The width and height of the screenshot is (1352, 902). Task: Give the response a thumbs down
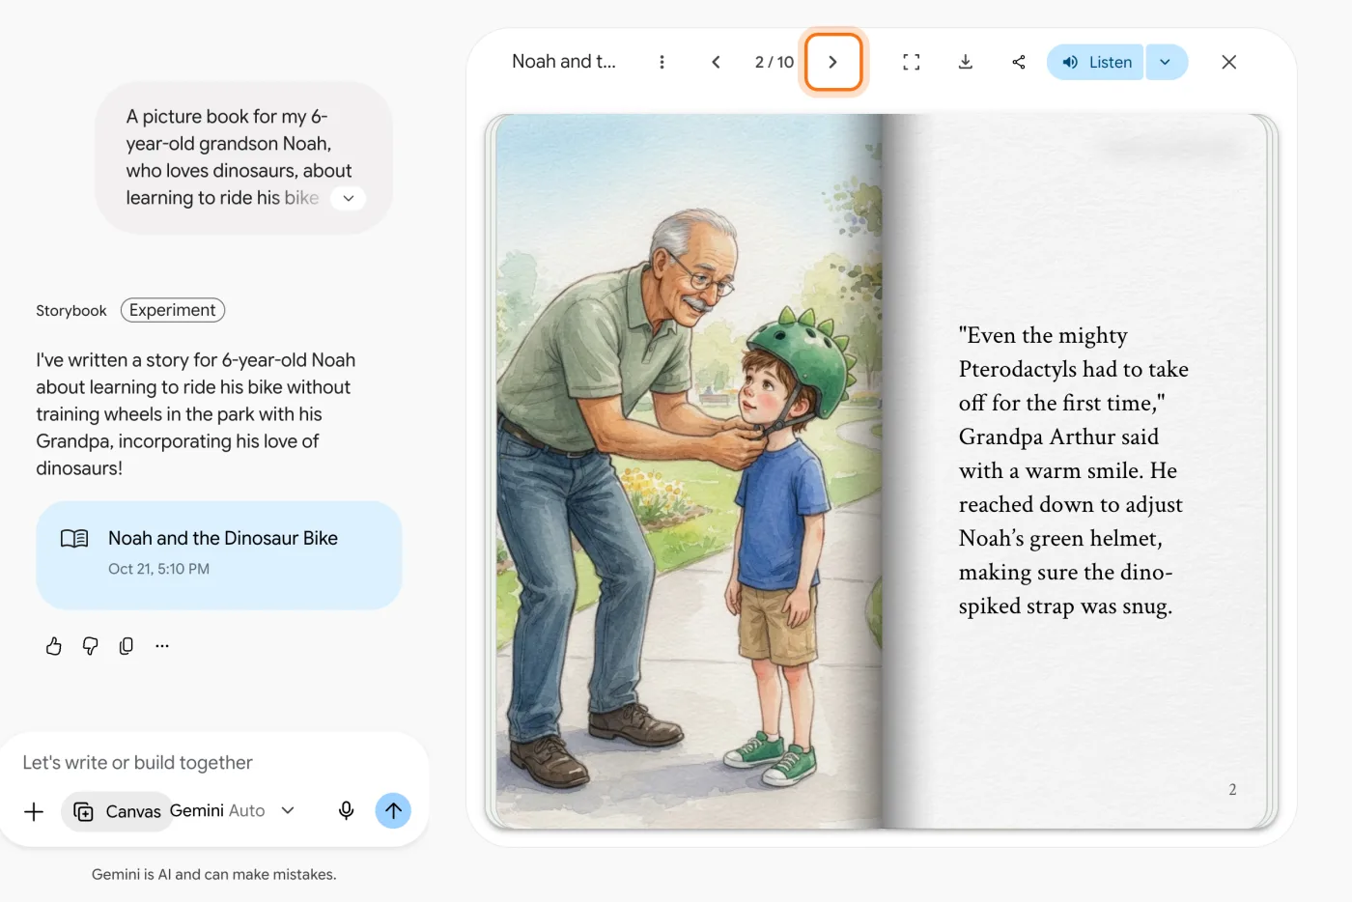(x=90, y=646)
